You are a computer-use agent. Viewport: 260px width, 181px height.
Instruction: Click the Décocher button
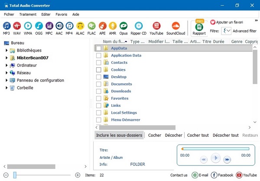pos(174,135)
